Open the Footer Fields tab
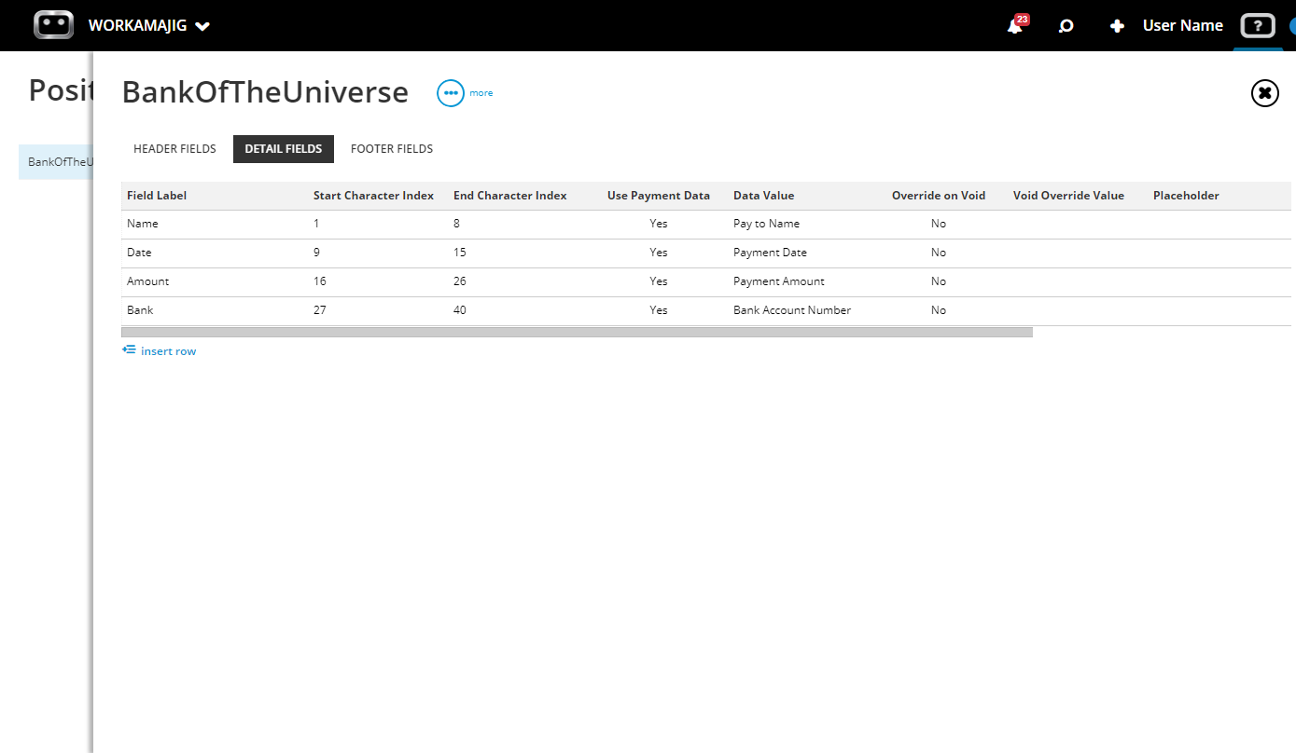Screen dimensions: 1296x753 tap(392, 149)
